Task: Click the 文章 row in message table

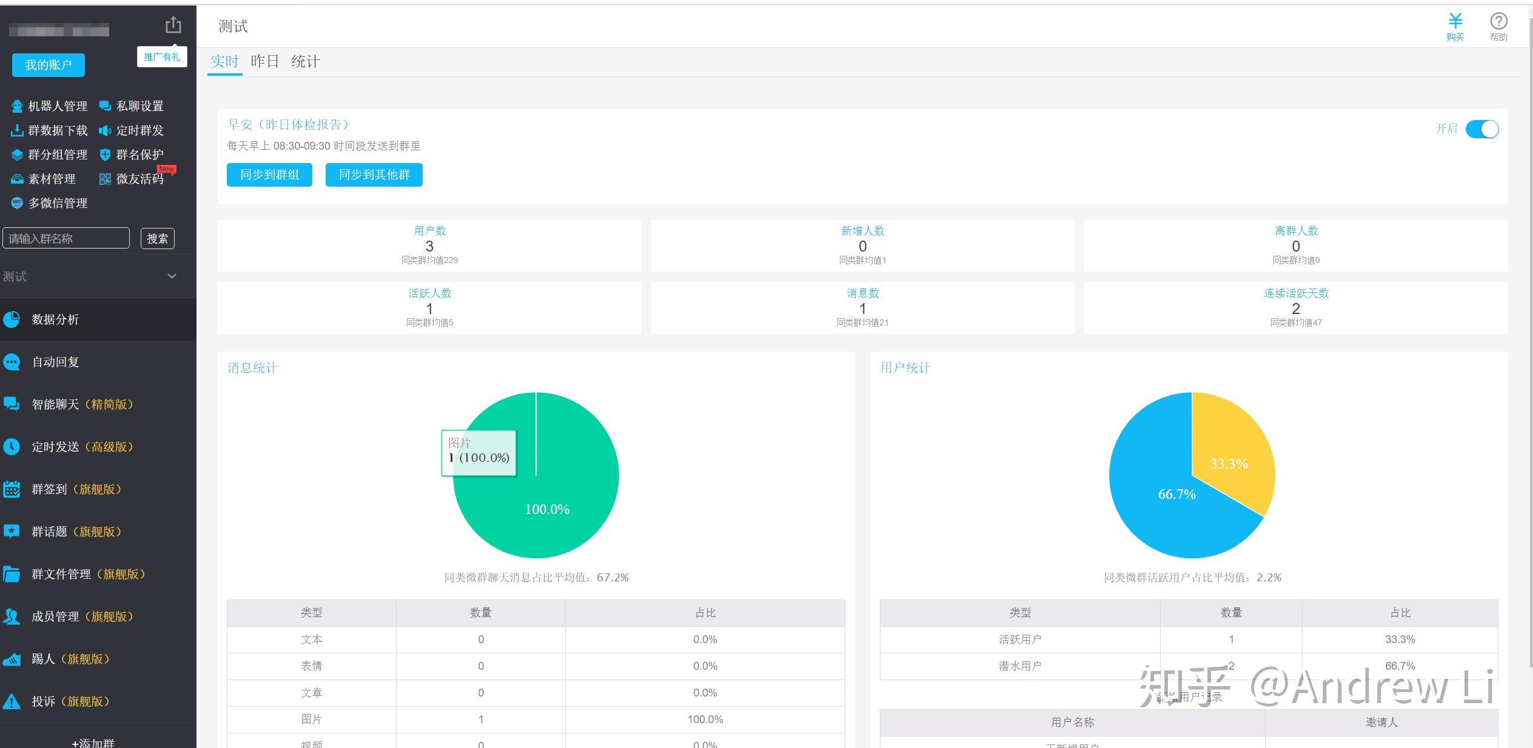Action: click(x=535, y=693)
